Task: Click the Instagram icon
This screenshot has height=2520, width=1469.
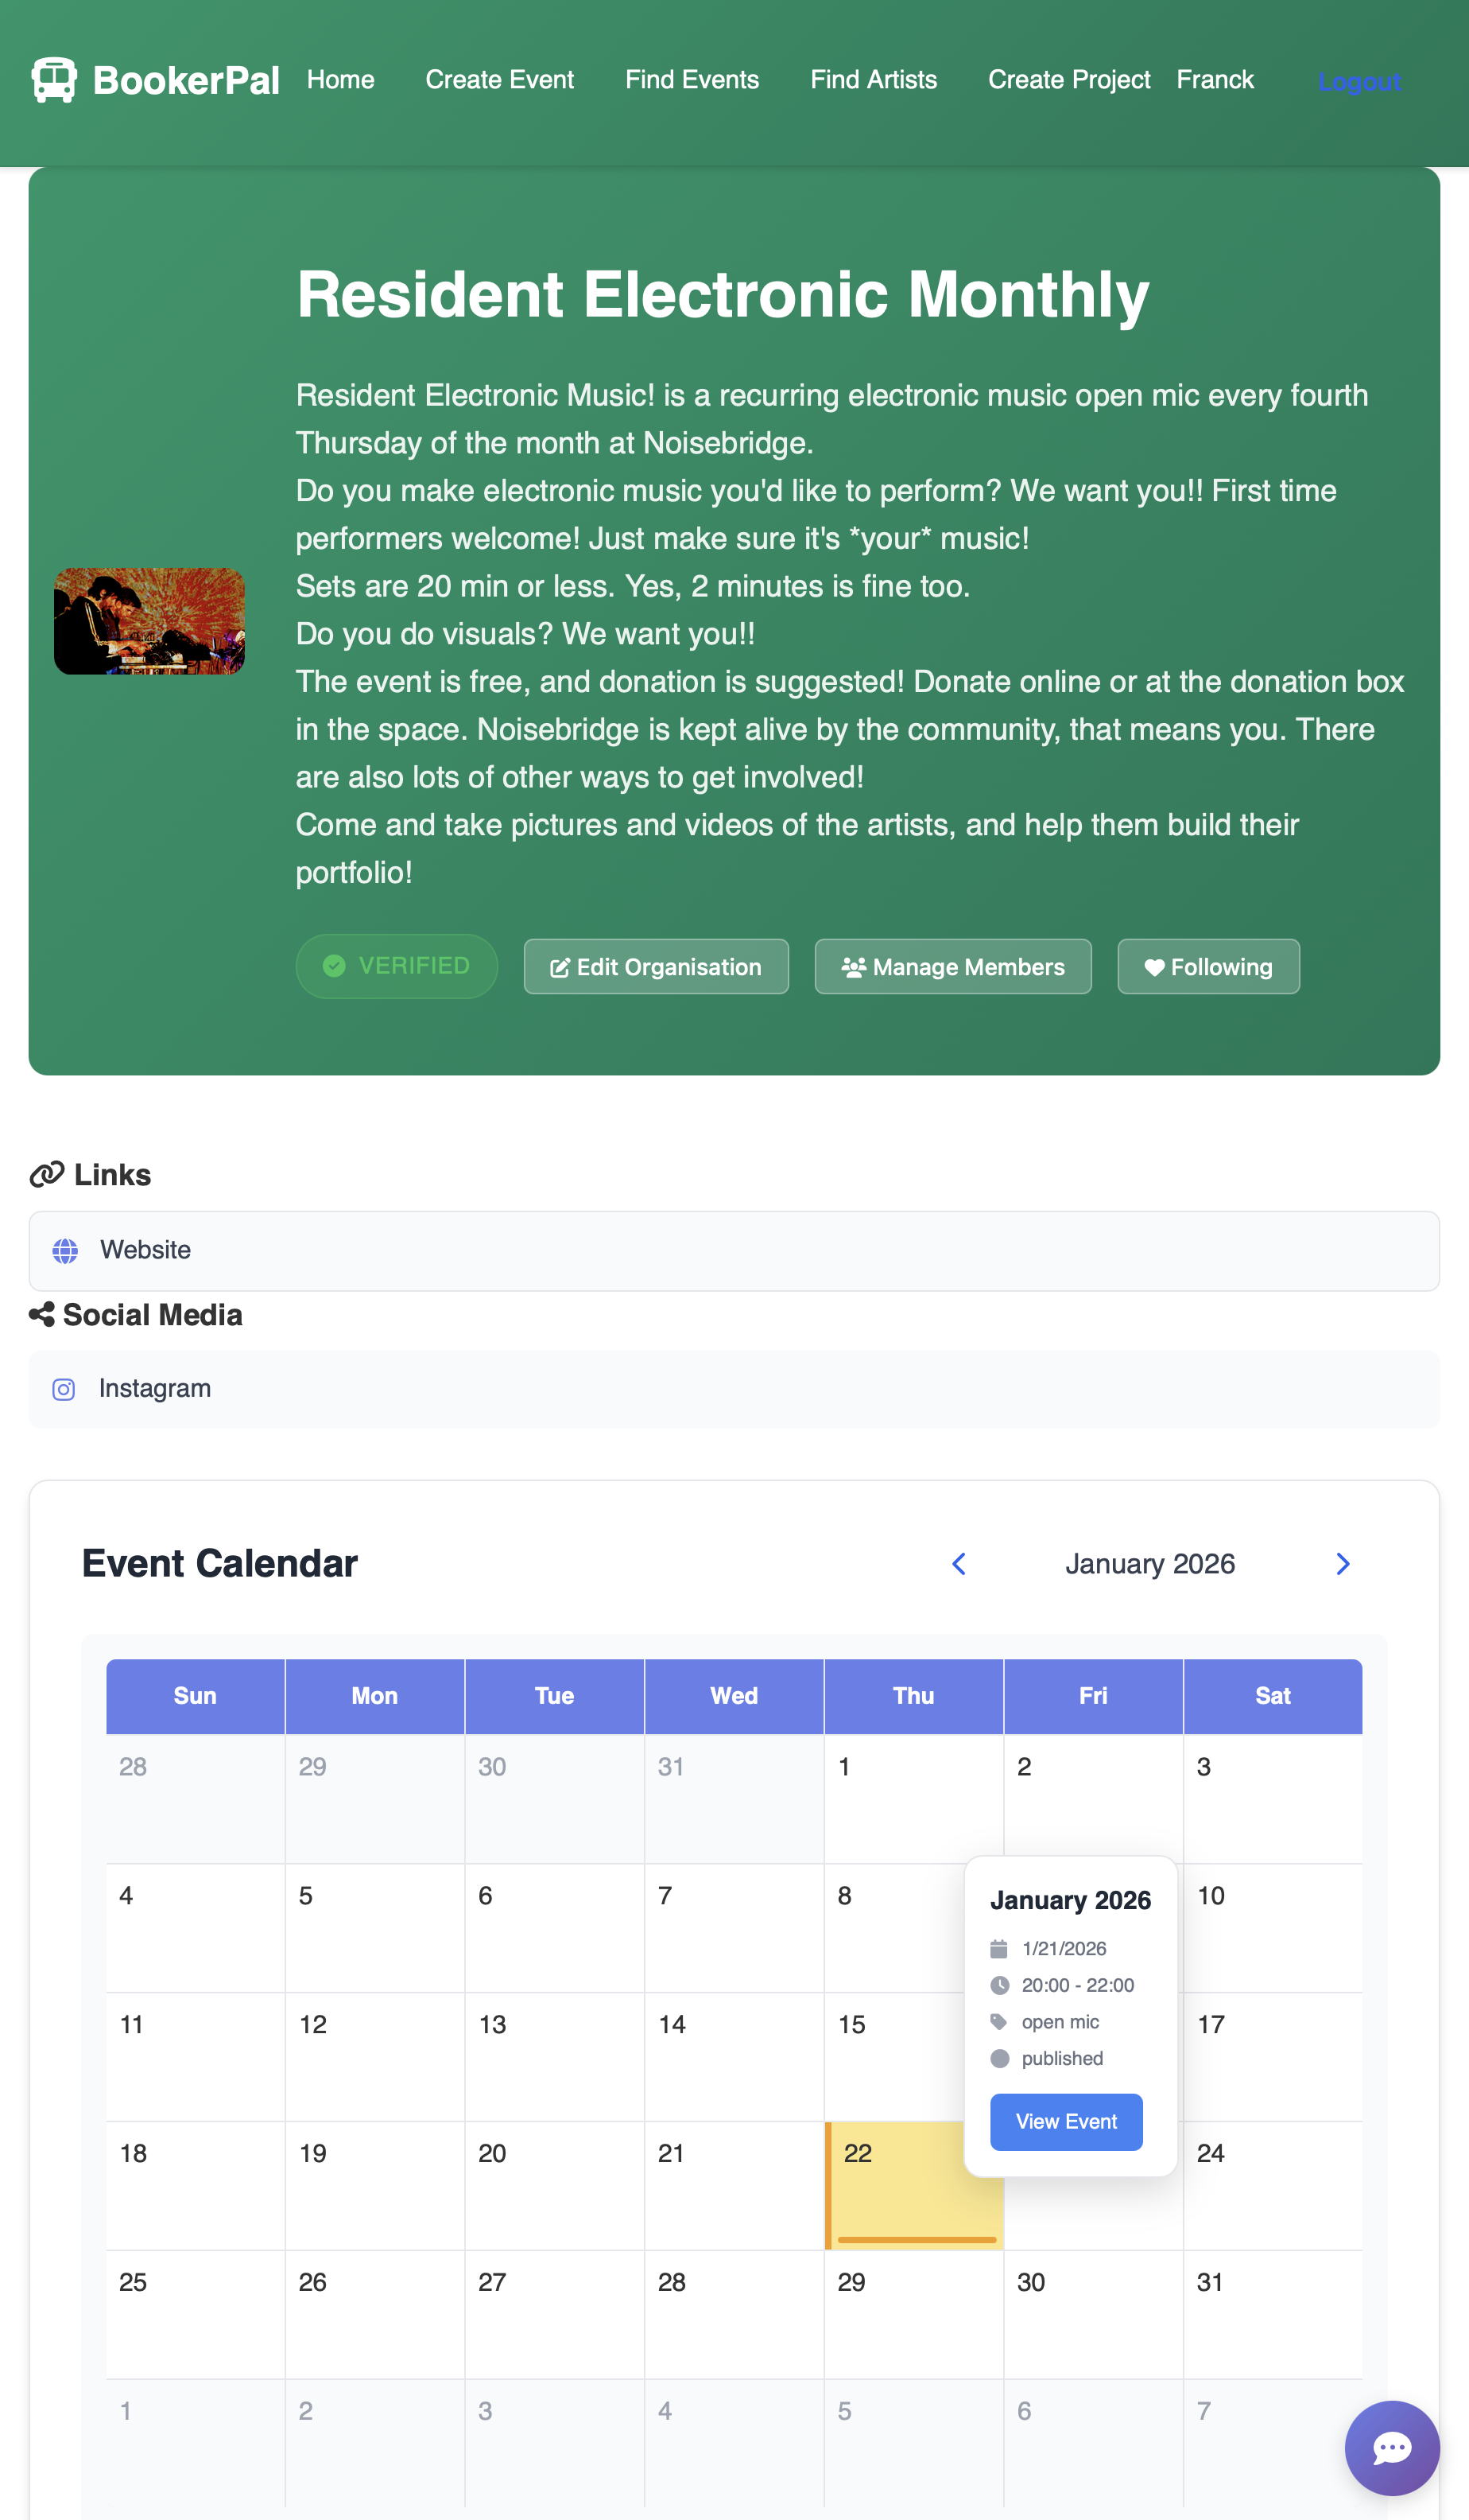Action: click(63, 1389)
